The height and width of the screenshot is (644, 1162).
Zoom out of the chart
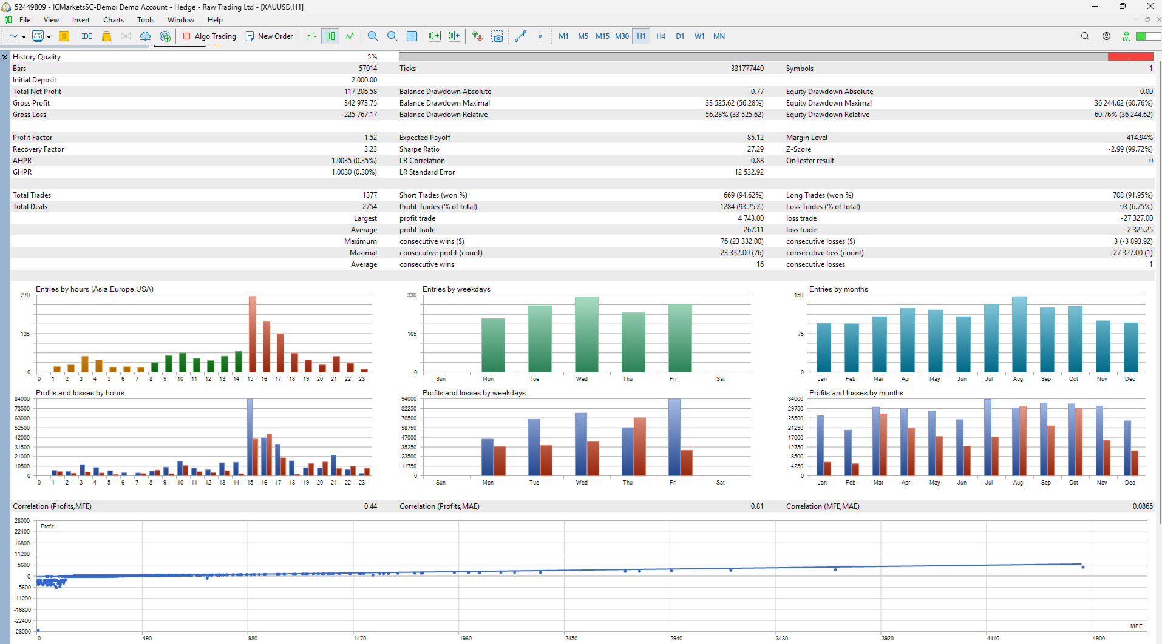tap(392, 36)
